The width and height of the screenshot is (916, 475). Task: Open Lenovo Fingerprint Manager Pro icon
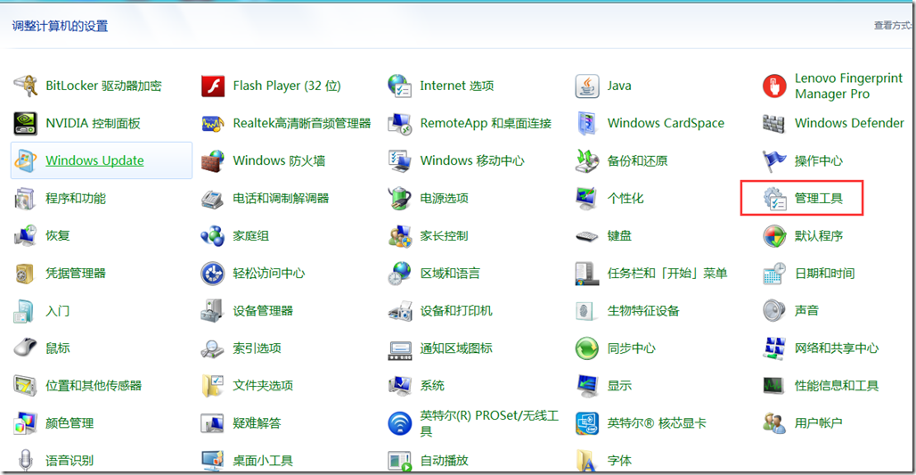[x=774, y=86]
